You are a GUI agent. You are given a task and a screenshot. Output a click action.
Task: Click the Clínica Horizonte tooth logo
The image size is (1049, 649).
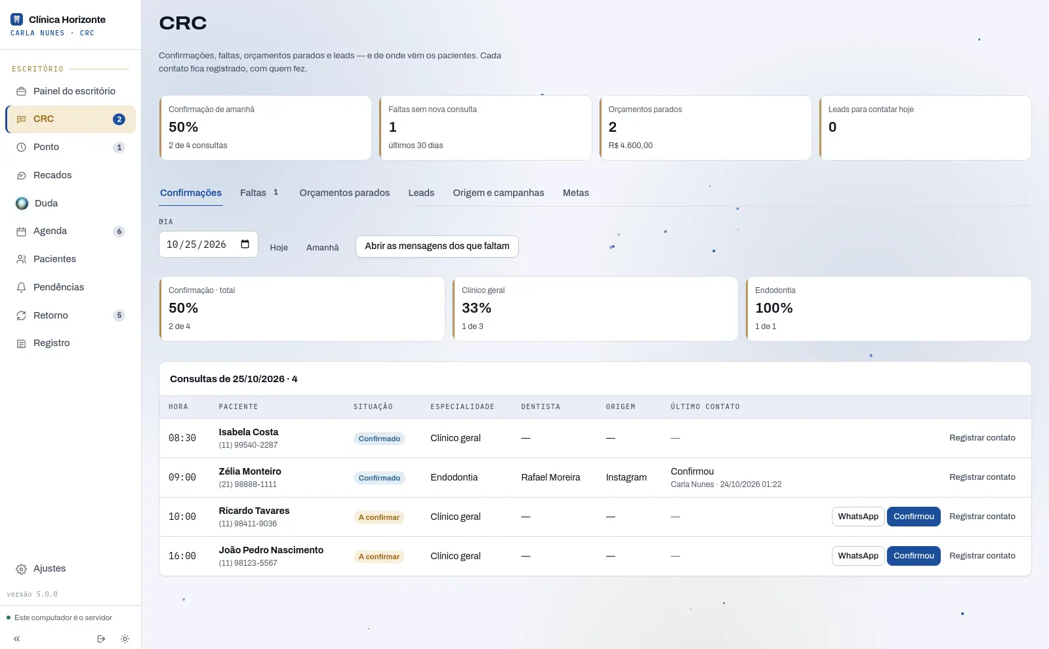[x=17, y=20]
